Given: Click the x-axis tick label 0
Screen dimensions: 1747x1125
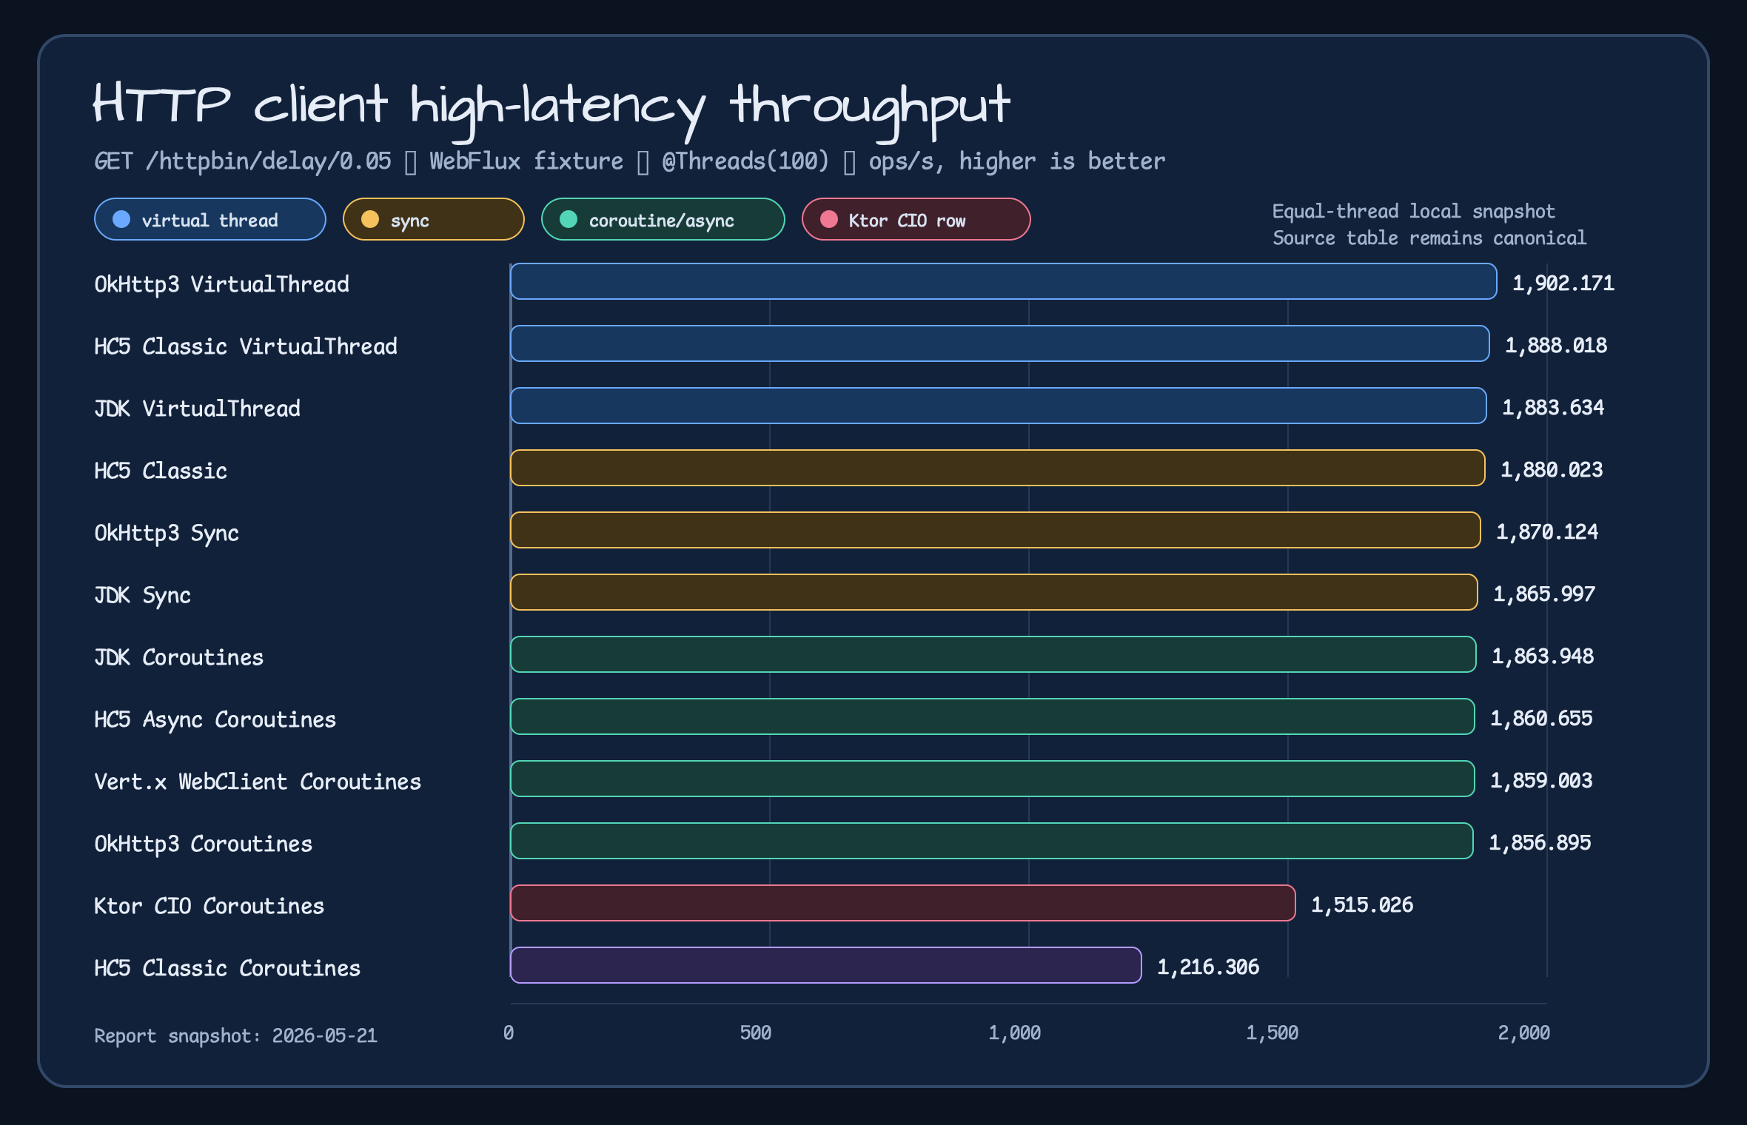Looking at the screenshot, I should [509, 1033].
